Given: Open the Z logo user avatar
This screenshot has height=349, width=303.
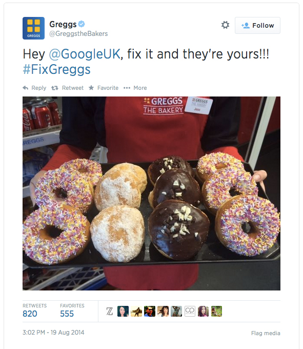Looking at the screenshot, I should click(x=110, y=311).
